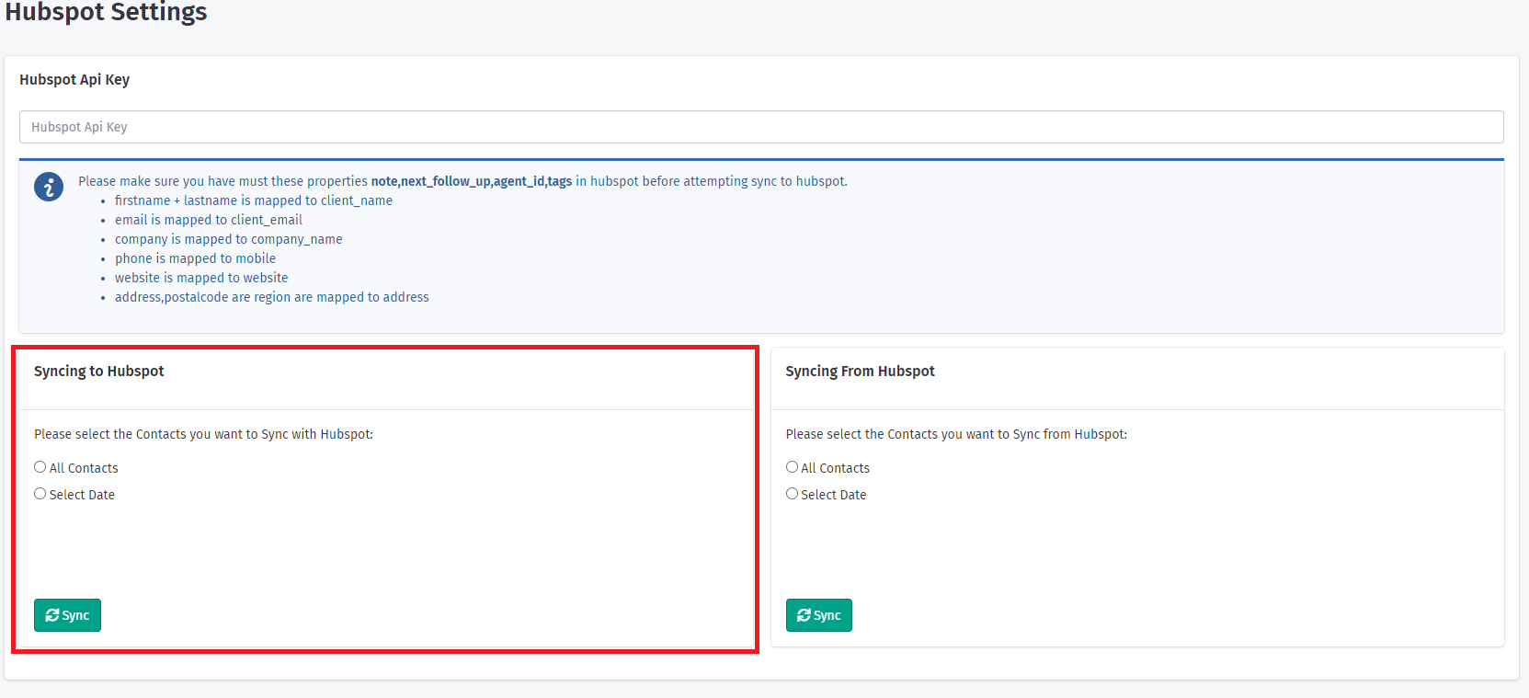1529x698 pixels.
Task: Focus the Hubspot Api Key input field
Action: (x=761, y=127)
